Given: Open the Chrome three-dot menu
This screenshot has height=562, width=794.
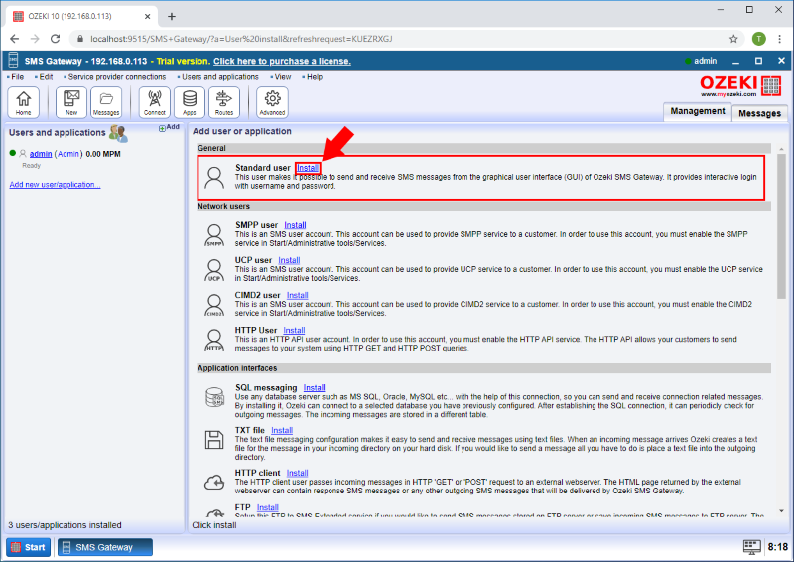Looking at the screenshot, I should [779, 39].
